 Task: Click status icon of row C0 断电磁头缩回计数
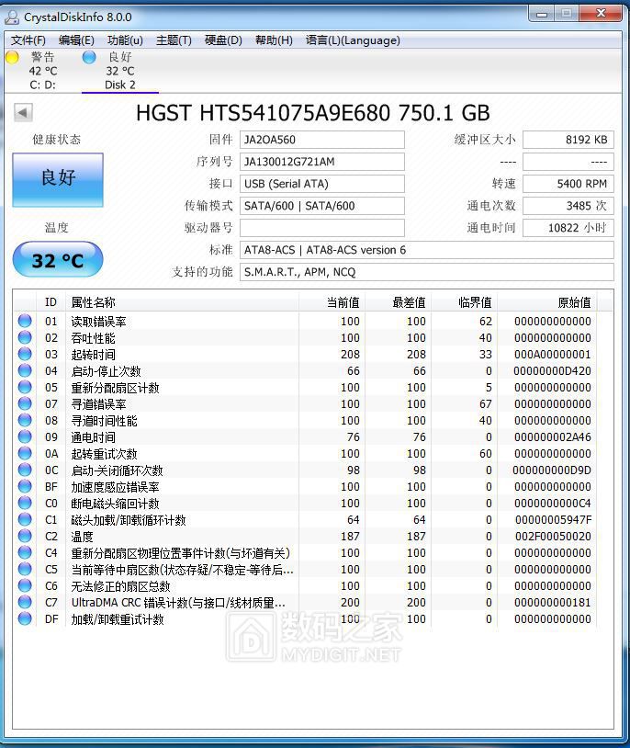[25, 503]
